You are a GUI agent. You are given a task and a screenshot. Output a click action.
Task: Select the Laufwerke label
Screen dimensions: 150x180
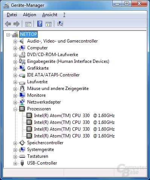tap(37, 82)
